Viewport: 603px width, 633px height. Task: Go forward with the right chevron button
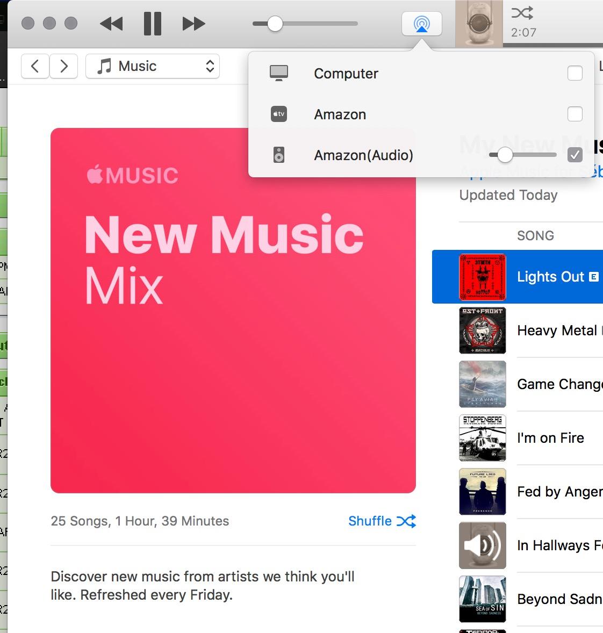pyautogui.click(x=64, y=66)
